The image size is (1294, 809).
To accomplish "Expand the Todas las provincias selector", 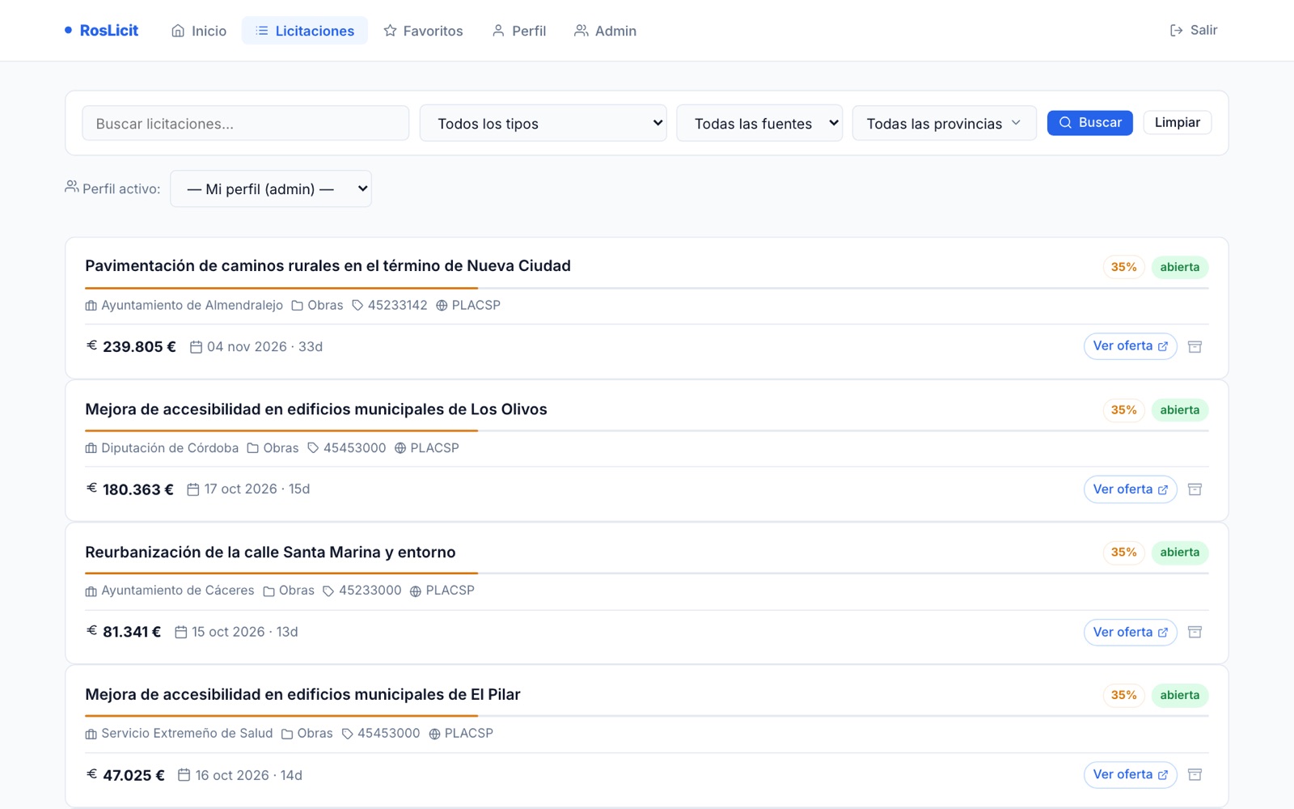I will [x=944, y=123].
